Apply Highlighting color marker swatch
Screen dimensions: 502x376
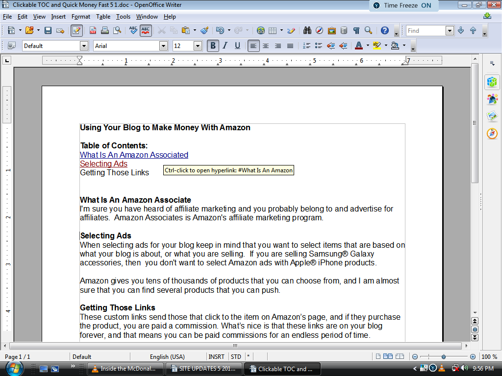tap(377, 46)
